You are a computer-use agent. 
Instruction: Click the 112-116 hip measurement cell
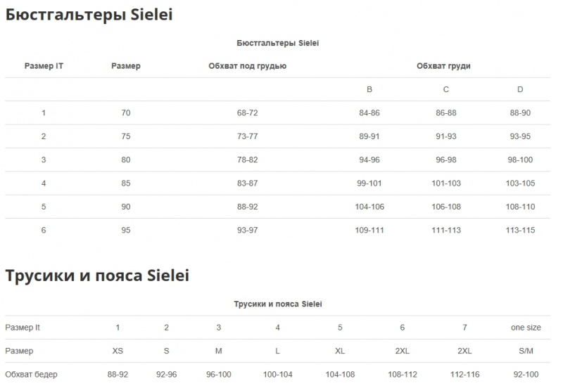(x=464, y=375)
